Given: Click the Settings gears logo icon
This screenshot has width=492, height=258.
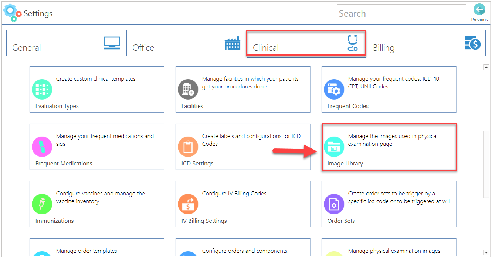Looking at the screenshot, I should (13, 13).
